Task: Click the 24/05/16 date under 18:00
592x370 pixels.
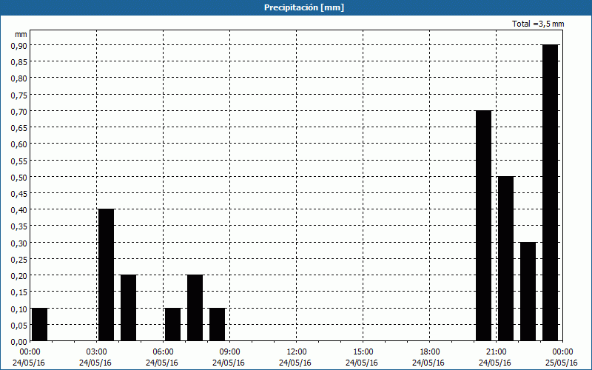Action: coord(428,363)
